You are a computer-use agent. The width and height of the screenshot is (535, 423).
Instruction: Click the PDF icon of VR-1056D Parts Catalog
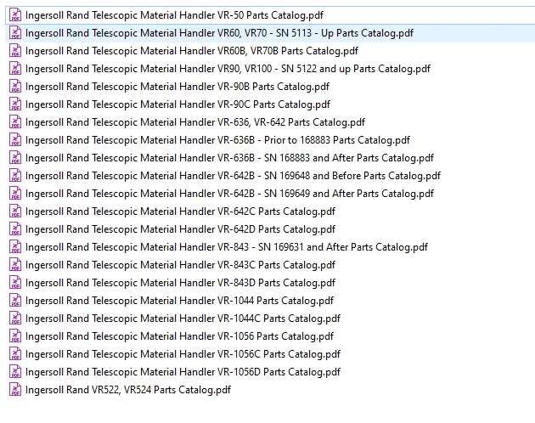tap(15, 372)
